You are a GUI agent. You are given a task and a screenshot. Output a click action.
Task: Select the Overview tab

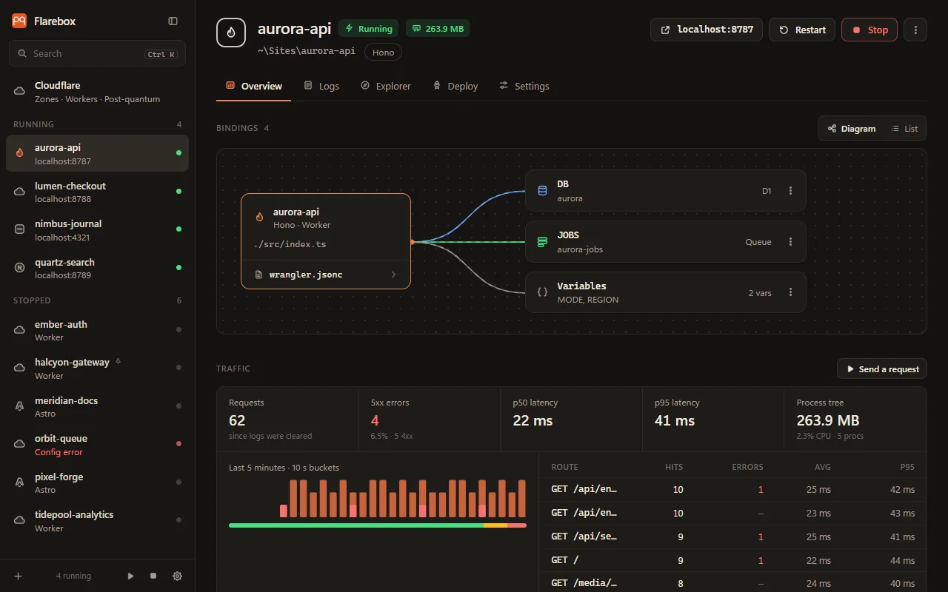tap(254, 87)
